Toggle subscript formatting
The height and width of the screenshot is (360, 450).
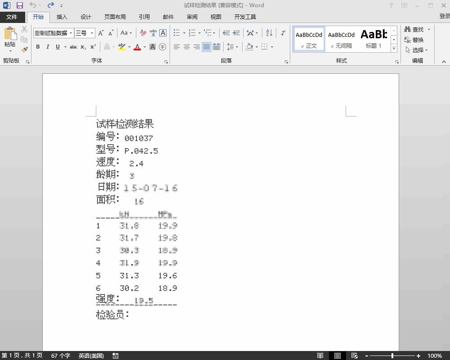83,47
